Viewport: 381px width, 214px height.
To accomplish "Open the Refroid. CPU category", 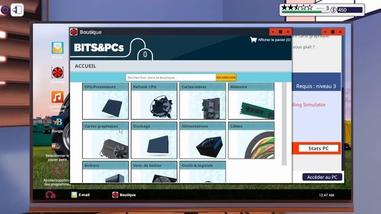I will 154,101.
